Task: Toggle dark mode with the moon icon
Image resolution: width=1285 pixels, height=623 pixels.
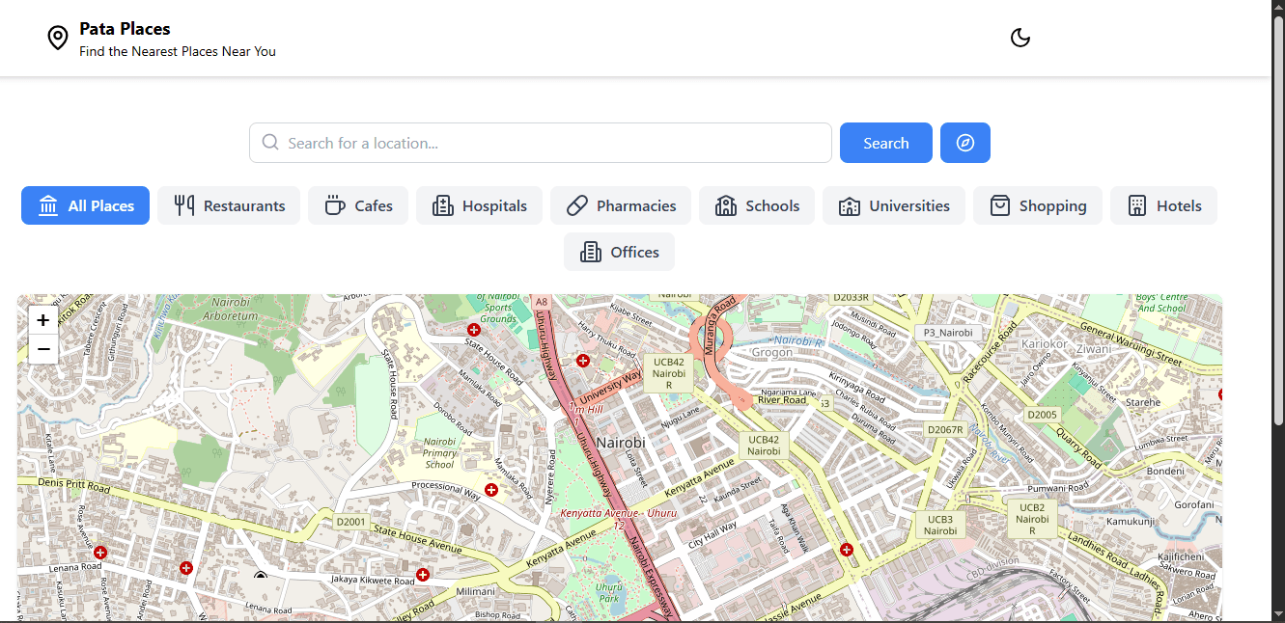Action: point(1020,38)
